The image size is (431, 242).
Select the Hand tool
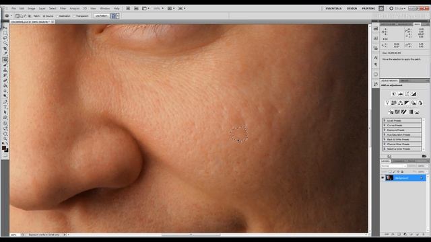[5, 134]
